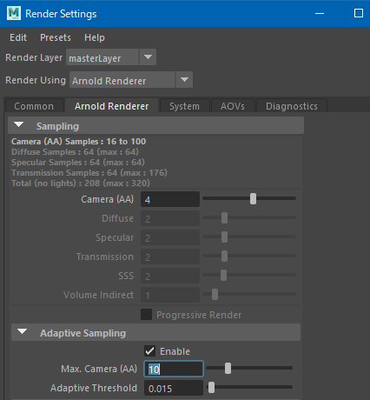The image size is (370, 400).
Task: Click 'Transmission Samples : 64 (max : 176)' text
Action: tap(89, 173)
